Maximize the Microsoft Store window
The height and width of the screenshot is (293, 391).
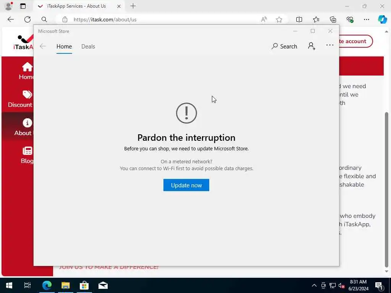pyautogui.click(x=313, y=31)
